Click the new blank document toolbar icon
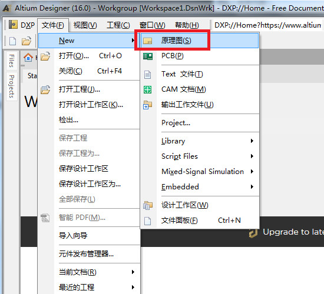The width and height of the screenshot is (324, 294). click(12, 41)
